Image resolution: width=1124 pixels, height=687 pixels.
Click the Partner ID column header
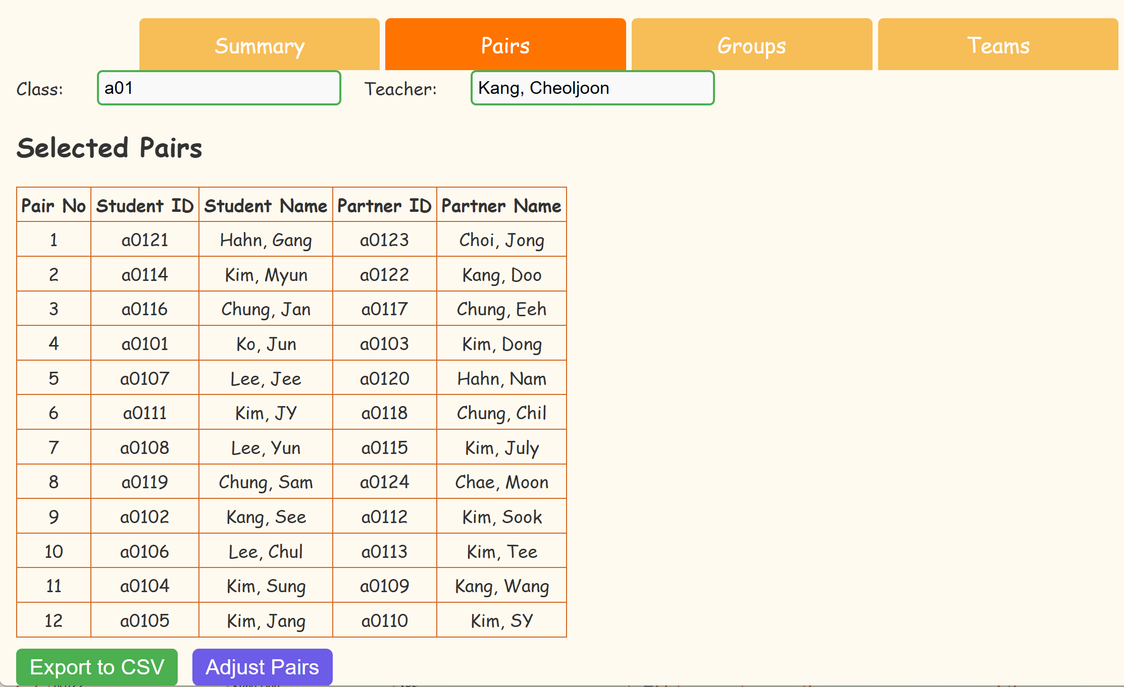384,206
